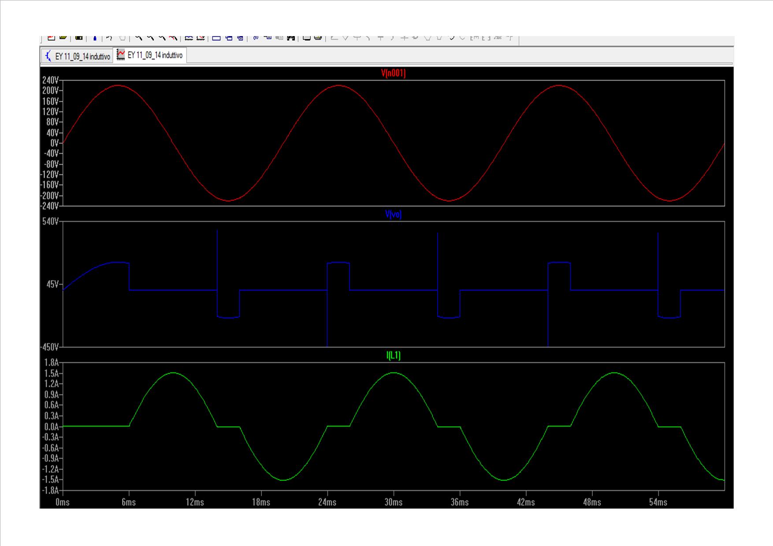Click the 1.8A label on current axis

coord(51,362)
